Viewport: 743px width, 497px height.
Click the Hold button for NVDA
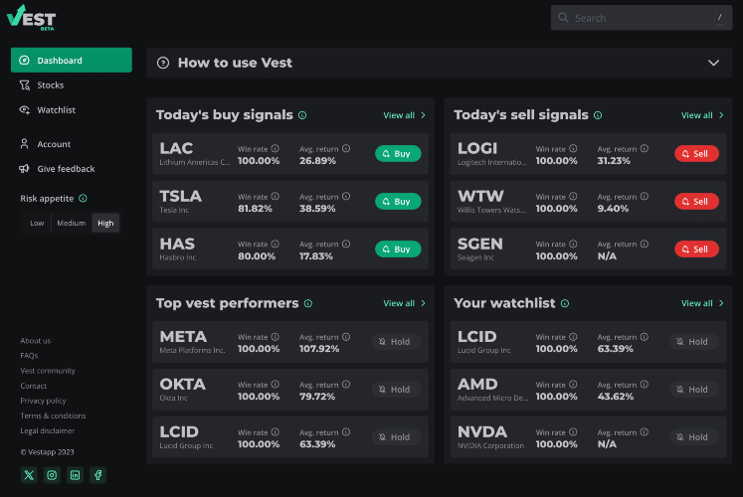click(x=694, y=437)
